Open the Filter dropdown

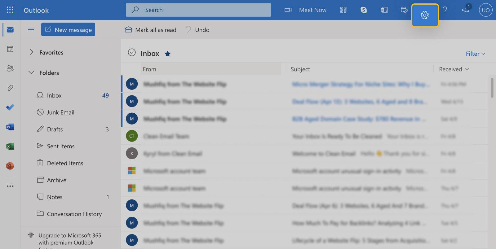pyautogui.click(x=475, y=54)
